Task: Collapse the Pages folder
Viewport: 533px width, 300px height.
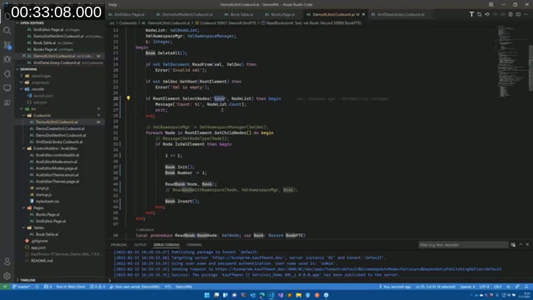Action: coord(34,208)
